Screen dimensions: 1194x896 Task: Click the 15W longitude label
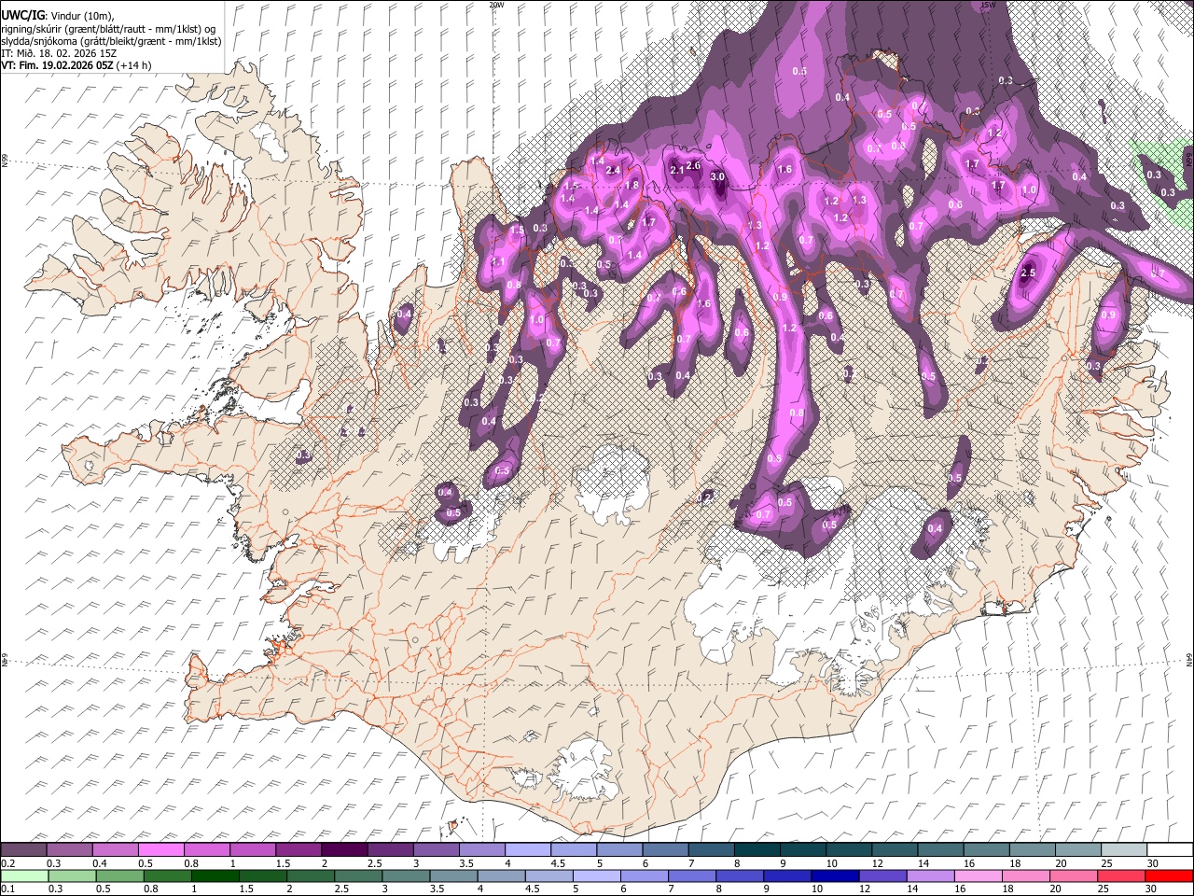coord(988,5)
